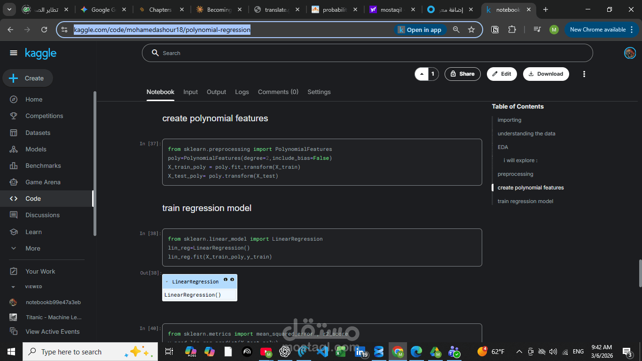
Task: Click the Share button
Action: tap(462, 74)
